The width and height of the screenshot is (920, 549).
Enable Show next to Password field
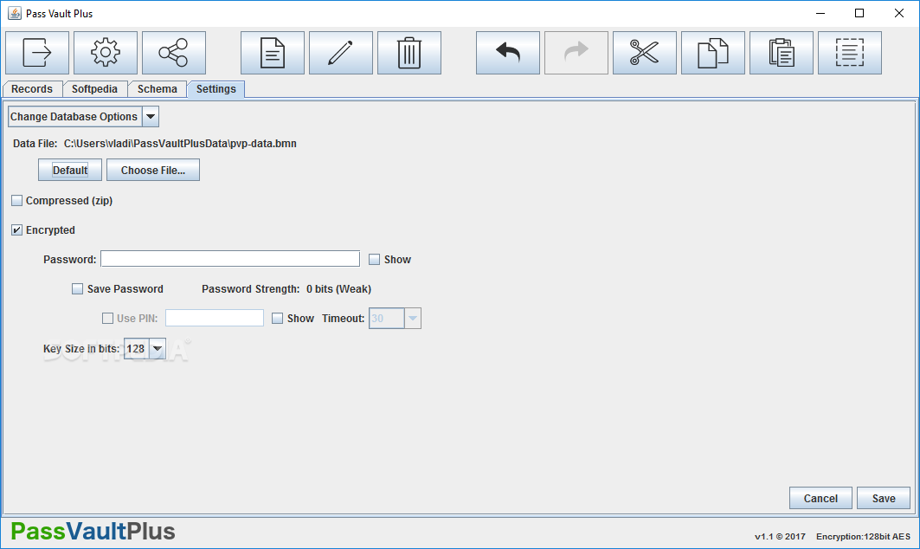click(x=375, y=260)
